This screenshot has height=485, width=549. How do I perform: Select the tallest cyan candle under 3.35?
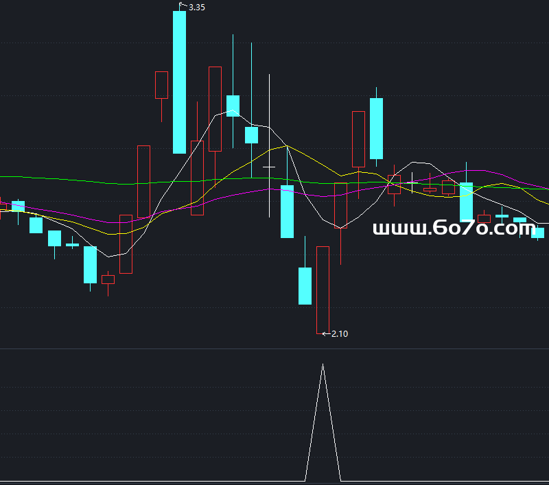coord(179,82)
